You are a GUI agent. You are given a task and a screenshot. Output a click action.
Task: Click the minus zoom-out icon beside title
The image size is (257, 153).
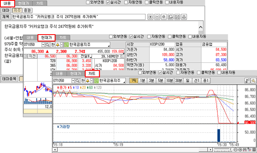point(157,17)
